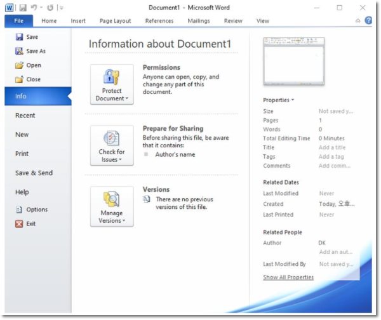Click the Created date value 'Today'
The width and height of the screenshot is (381, 320).
coord(337,204)
